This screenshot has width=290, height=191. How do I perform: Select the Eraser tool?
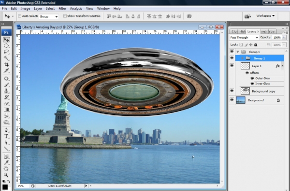[6, 104]
